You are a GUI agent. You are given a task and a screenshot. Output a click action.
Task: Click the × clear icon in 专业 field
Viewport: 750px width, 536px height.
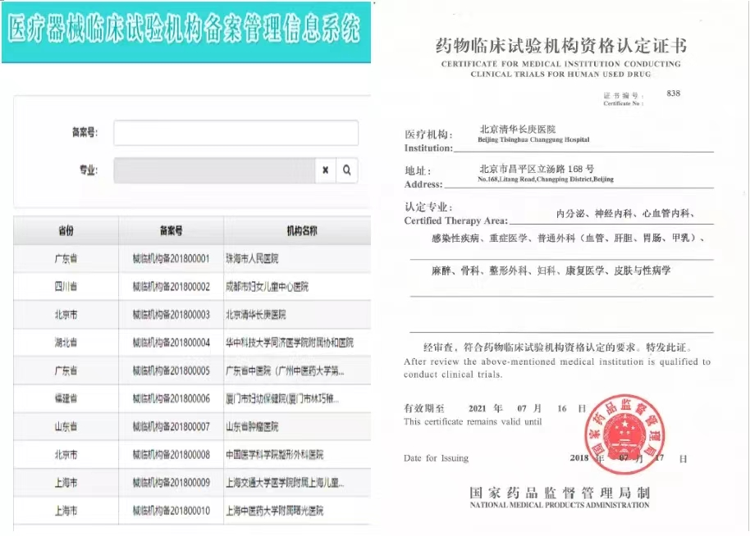pos(325,170)
